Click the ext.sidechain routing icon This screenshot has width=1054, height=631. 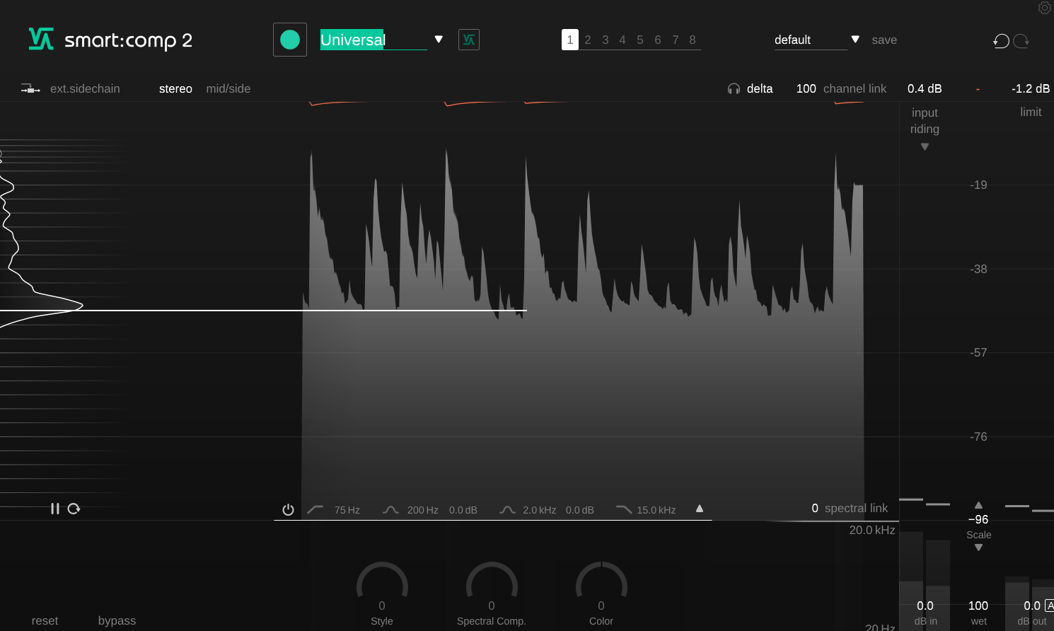tap(30, 88)
